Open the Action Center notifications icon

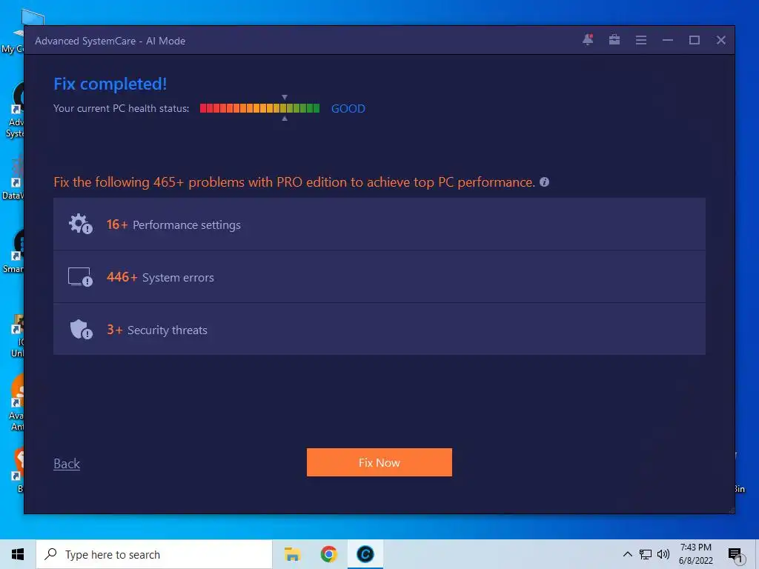[736, 554]
